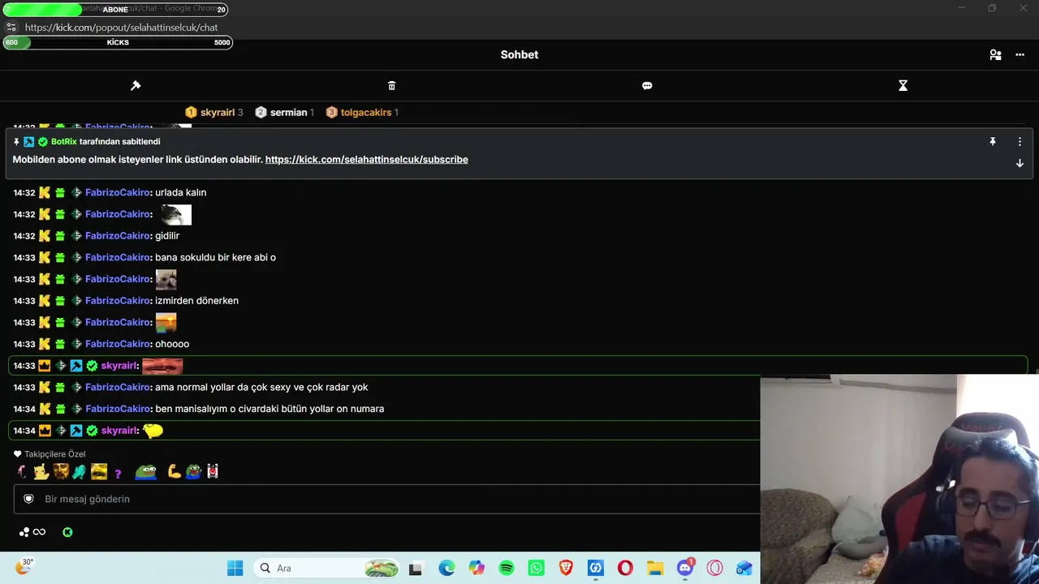Open the ban hammer moderation tool
The image size is (1039, 584).
(x=136, y=86)
